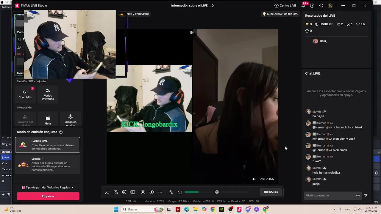The height and width of the screenshot is (214, 381).
Task: Open Coemisión co-host option
Action: (x=25, y=94)
